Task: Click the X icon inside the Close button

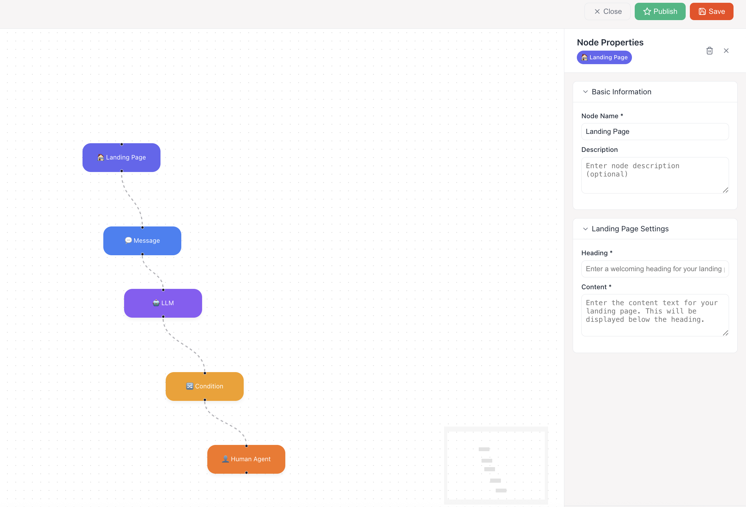Action: [597, 11]
